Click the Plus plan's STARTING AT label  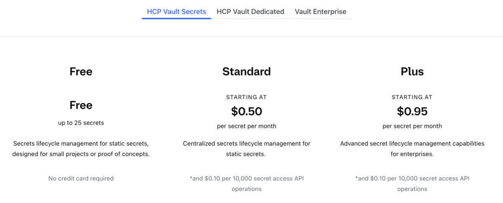coord(412,97)
